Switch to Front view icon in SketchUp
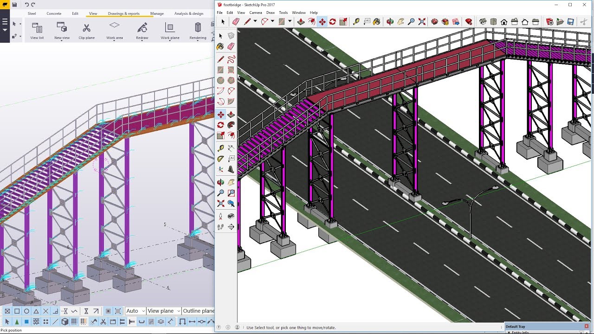This screenshot has height=334, width=594. pyautogui.click(x=504, y=22)
